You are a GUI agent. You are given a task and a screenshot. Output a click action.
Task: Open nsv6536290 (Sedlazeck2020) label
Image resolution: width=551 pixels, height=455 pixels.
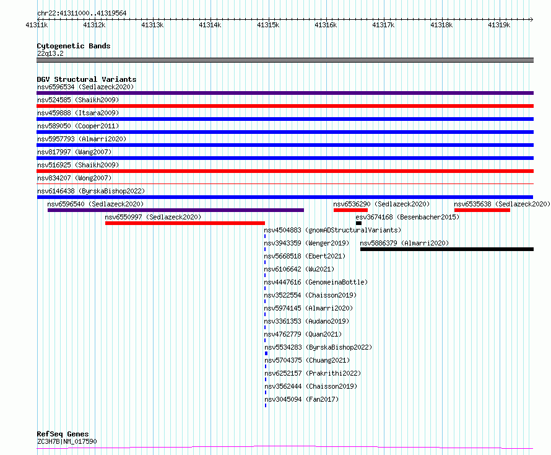coord(381,204)
